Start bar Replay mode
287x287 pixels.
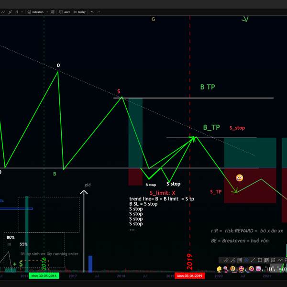pyautogui.click(x=79, y=12)
